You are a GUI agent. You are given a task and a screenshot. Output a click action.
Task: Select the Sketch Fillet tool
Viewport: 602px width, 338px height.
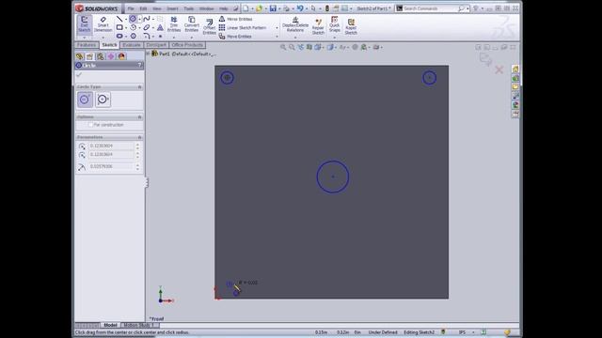[147, 36]
